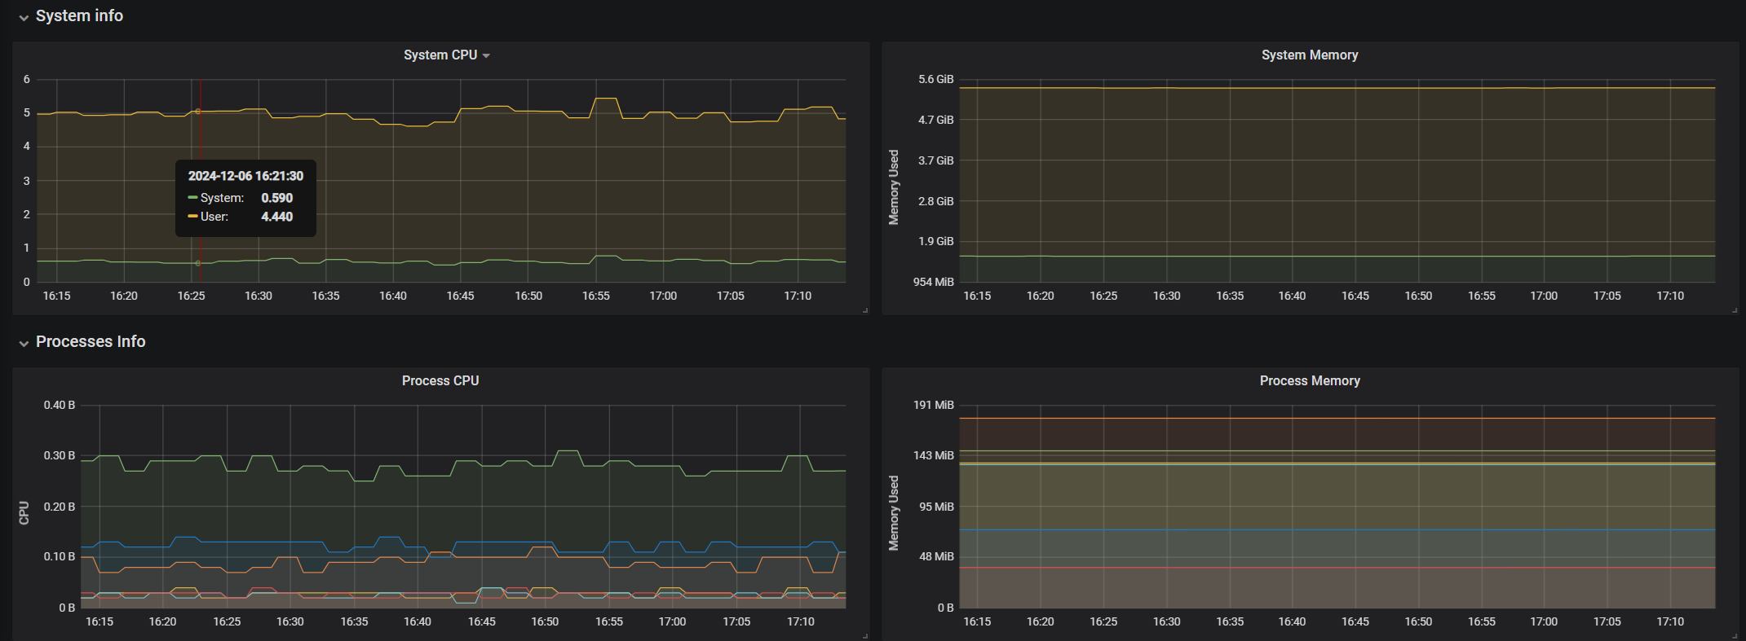Click the red line in Process Memory graph
The height and width of the screenshot is (641, 1746).
click(1337, 567)
